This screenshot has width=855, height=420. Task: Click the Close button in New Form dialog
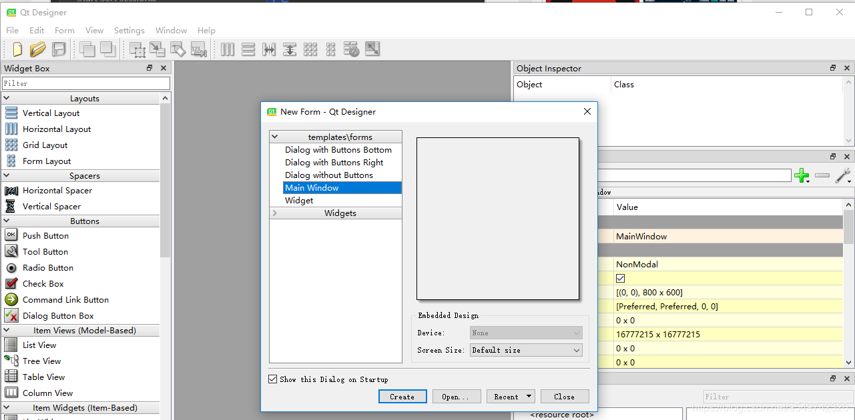click(x=565, y=397)
